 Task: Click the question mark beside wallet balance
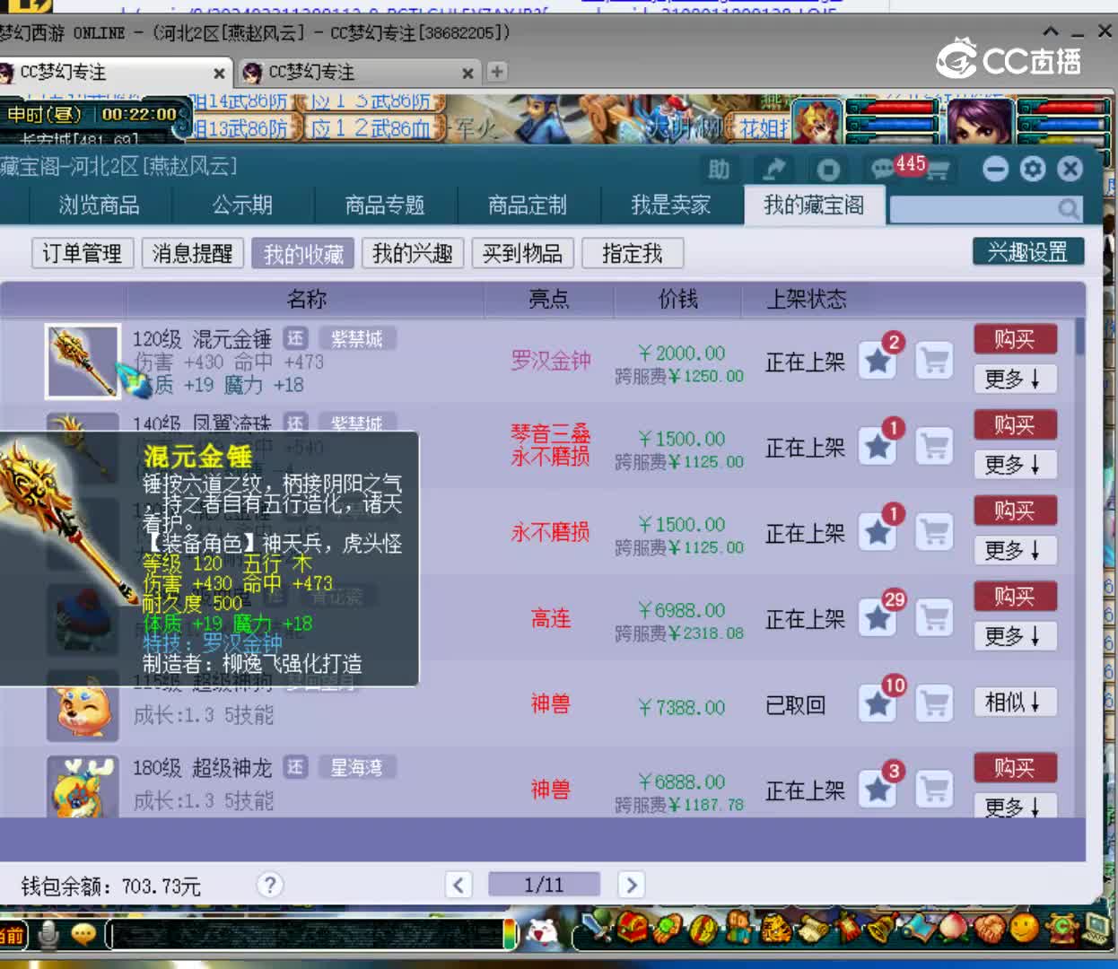269,885
